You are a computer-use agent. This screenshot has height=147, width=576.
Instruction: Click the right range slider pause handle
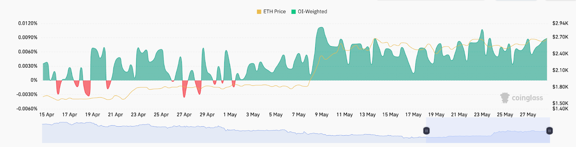click(549, 131)
